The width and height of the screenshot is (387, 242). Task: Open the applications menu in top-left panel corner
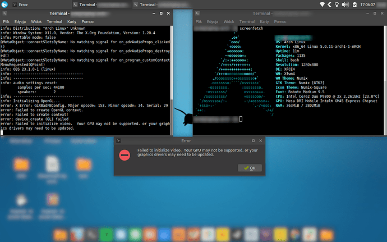[4, 4]
